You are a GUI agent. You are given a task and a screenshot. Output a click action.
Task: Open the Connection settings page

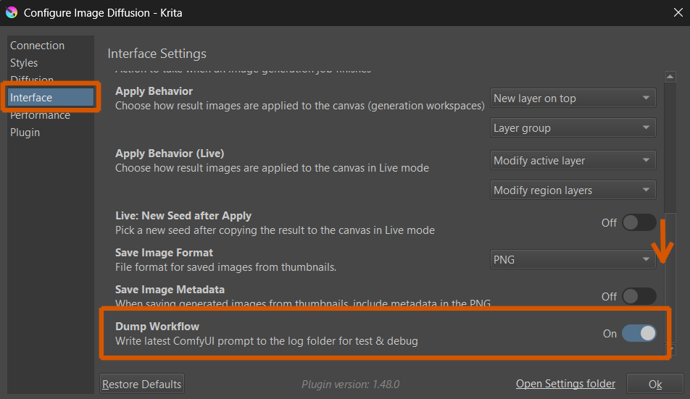point(38,46)
